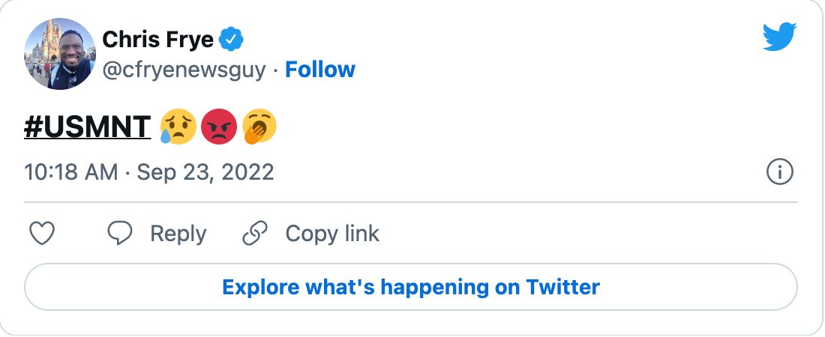Click the Reply text label
Screen dimensions: 825x337
[178, 234]
